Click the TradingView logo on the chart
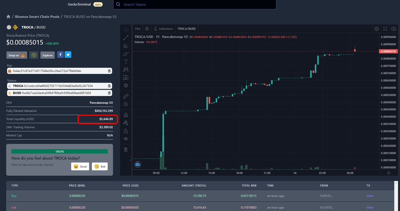This screenshot has height=211, width=400. tap(137, 164)
